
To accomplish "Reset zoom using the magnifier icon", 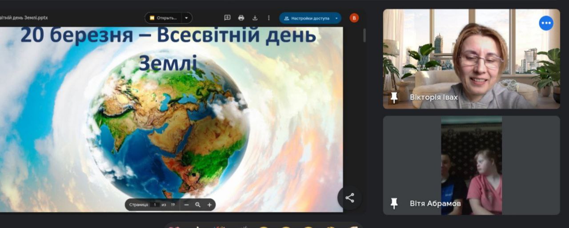I will (x=198, y=204).
